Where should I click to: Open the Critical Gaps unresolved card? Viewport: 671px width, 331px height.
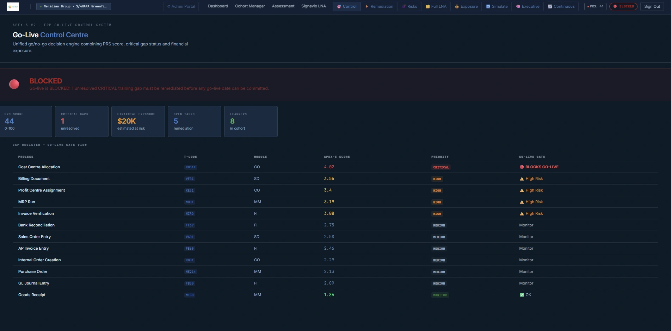[x=82, y=121]
